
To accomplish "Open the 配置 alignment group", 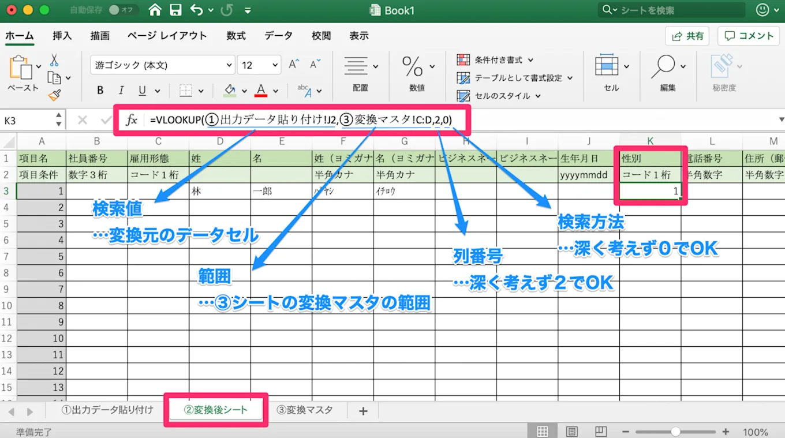I will pos(361,73).
